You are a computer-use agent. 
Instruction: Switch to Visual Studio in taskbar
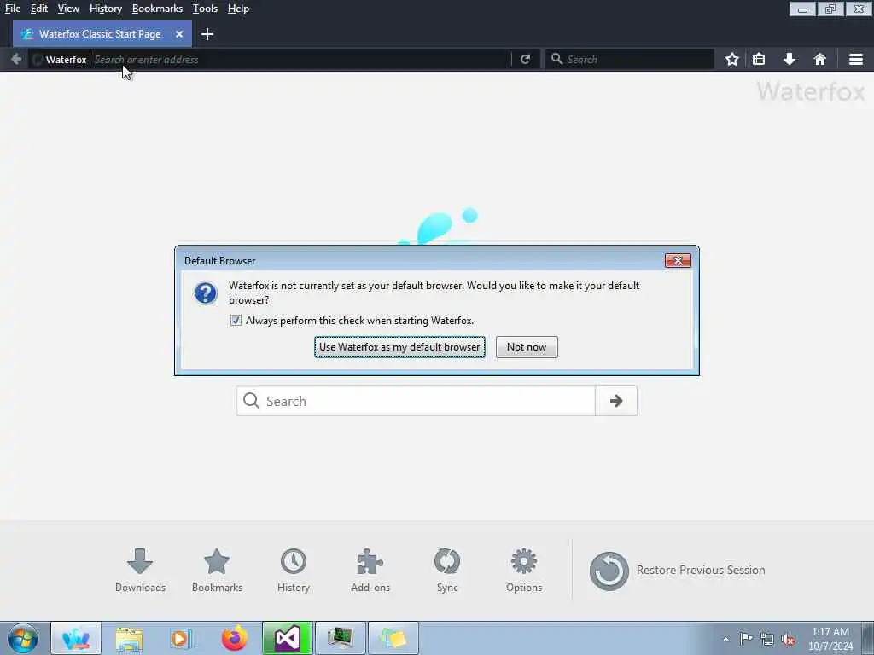(x=287, y=638)
